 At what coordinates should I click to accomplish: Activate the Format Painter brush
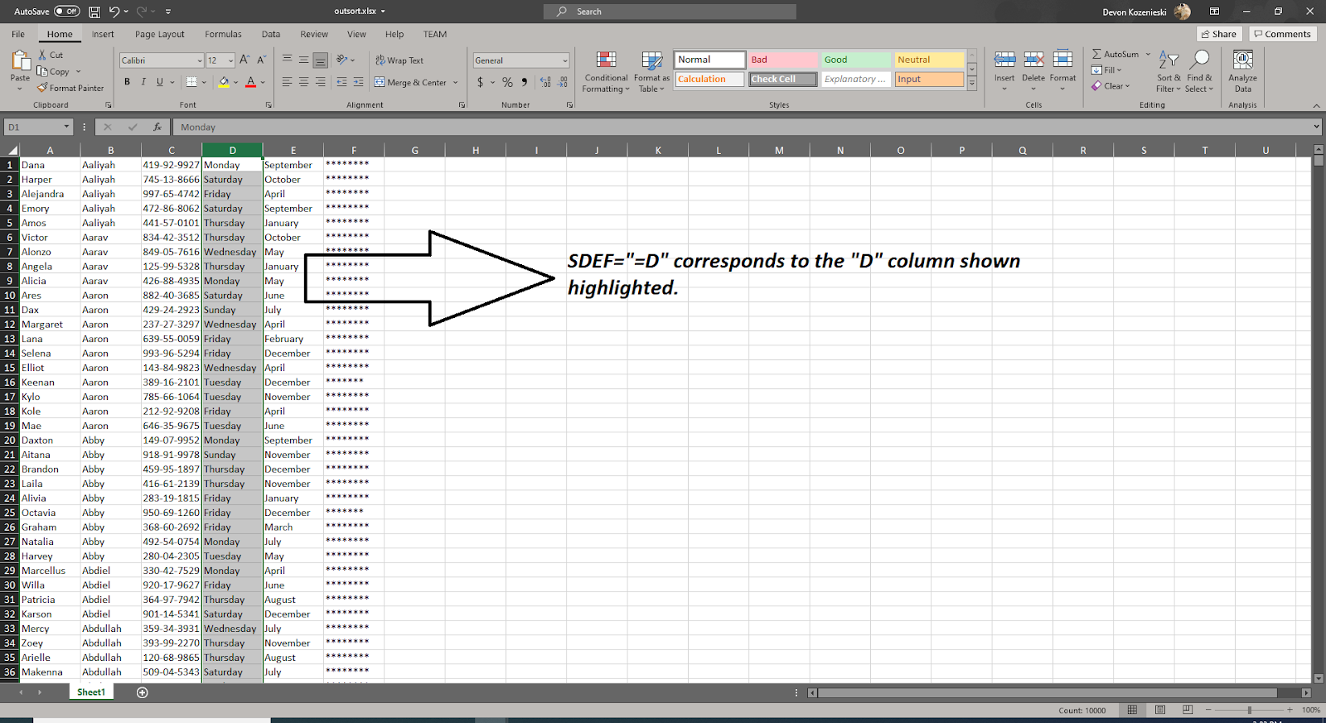[x=70, y=88]
